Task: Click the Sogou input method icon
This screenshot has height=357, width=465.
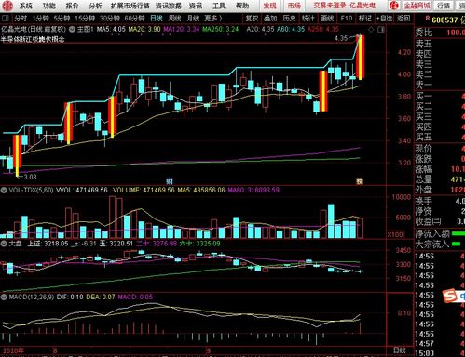Action: [450, 296]
